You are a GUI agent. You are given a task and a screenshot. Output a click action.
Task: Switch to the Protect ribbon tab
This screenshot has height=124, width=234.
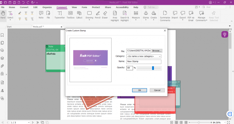(x=96, y=7)
